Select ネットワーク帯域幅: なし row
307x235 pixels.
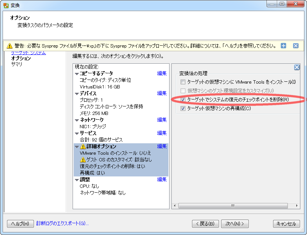[x=102, y=193]
